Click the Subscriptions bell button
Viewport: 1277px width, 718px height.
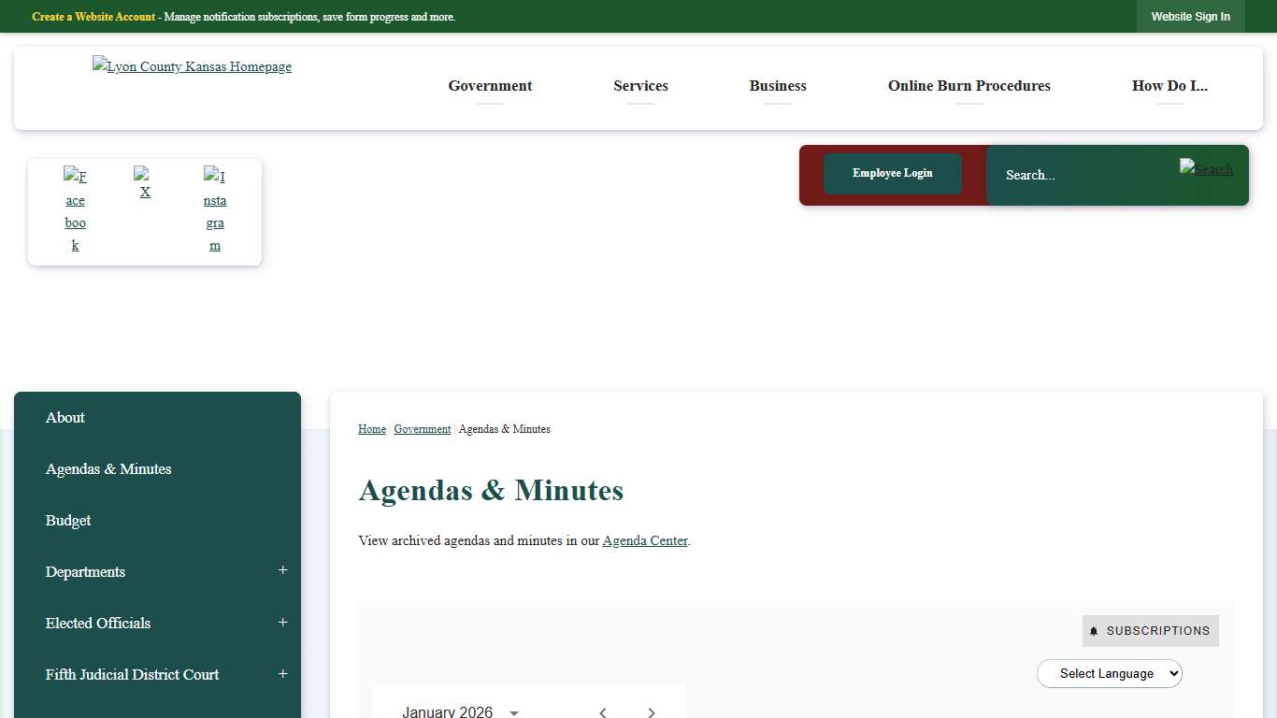click(1150, 631)
